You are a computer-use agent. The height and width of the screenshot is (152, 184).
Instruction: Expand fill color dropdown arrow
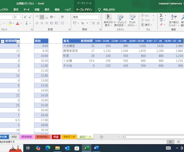click(x=13, y=23)
